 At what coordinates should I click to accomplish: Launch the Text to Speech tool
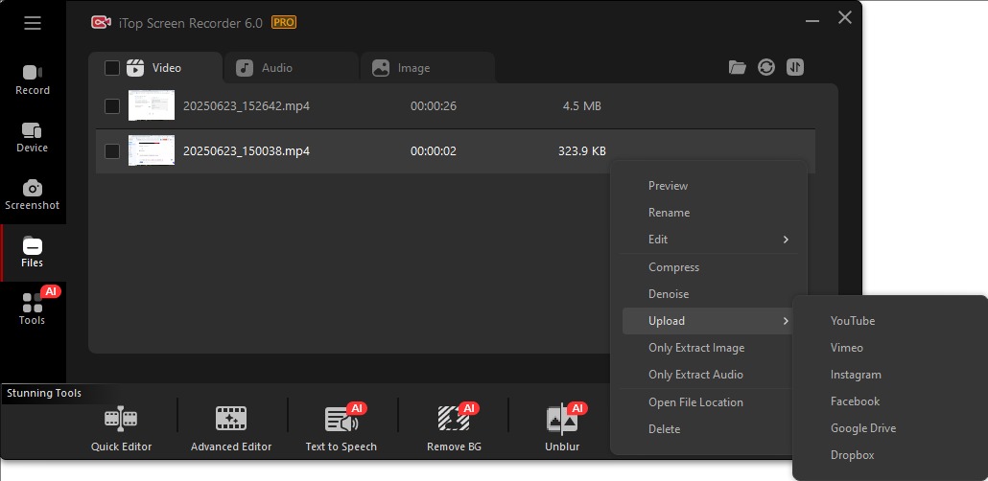[x=341, y=429]
